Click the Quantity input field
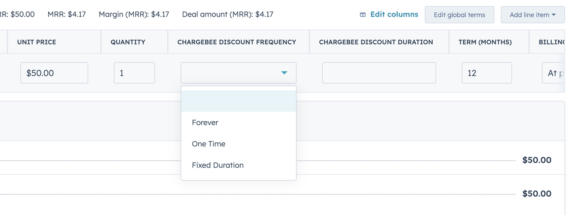 (x=134, y=73)
